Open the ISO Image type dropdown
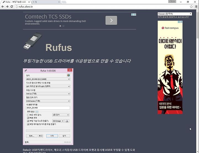Viewport: 199px width, 153px height. (58, 121)
